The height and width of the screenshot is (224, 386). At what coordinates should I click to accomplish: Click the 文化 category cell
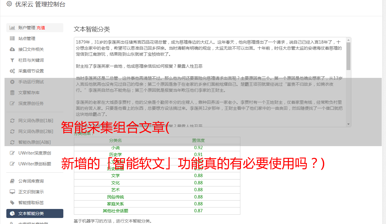click(115, 183)
